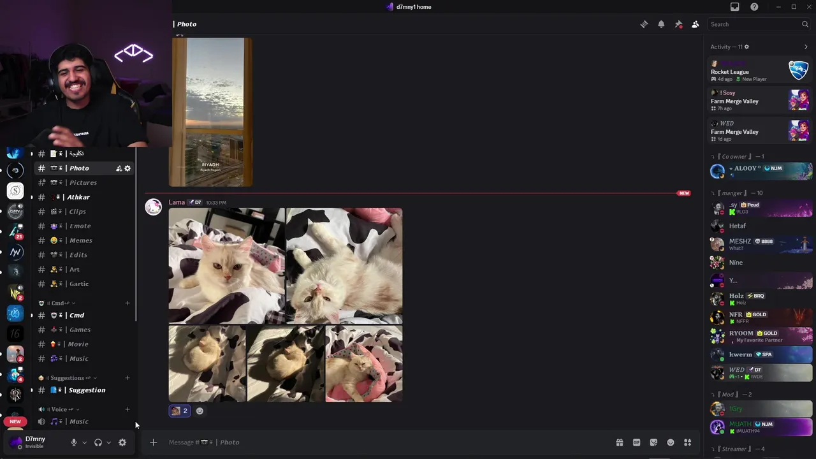Screen dimensions: 816x459
Task: Send a gift icon in message bar
Action: [x=619, y=442]
